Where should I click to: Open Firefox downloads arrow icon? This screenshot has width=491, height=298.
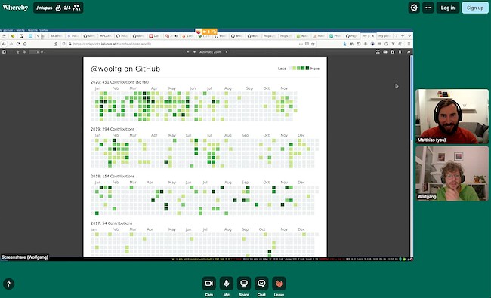[x=344, y=44]
